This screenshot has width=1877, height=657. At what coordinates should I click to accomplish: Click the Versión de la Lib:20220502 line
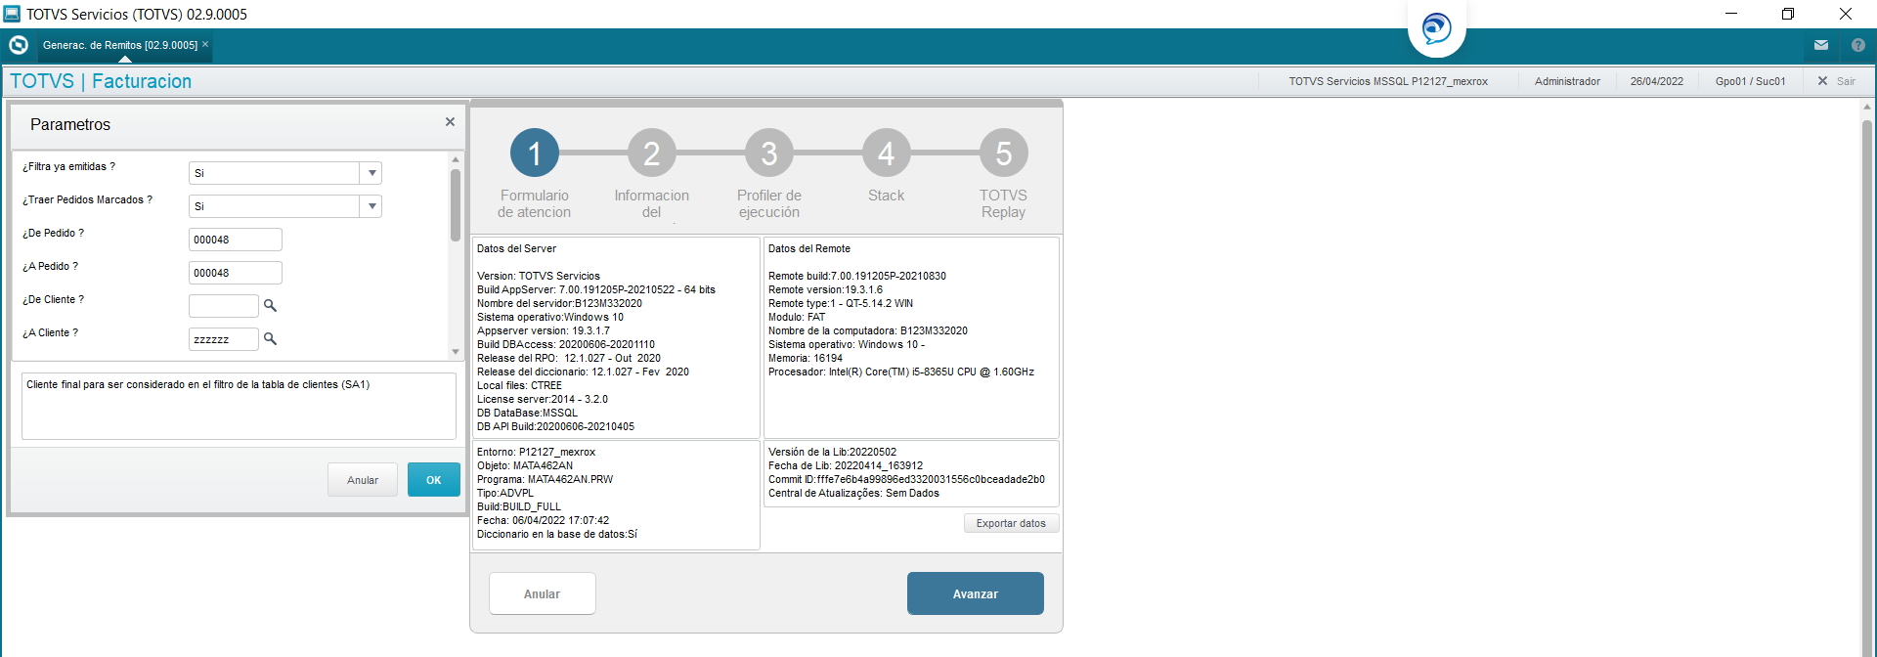[832, 452]
